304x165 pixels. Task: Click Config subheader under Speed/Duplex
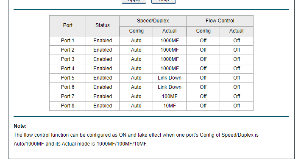click(136, 31)
